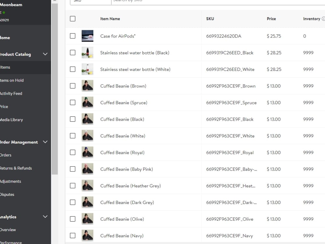Select the Cuffed Beanie (Baby Pink) checkbox
325x244 pixels.
pos(72,169)
